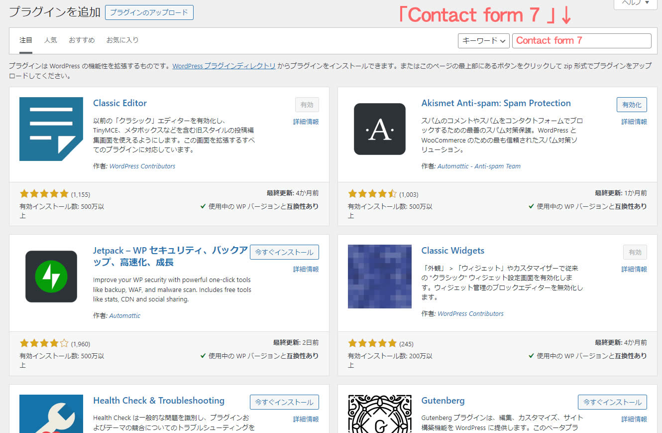Switch to the お気に入り tab
Image resolution: width=662 pixels, height=433 pixels.
(122, 40)
